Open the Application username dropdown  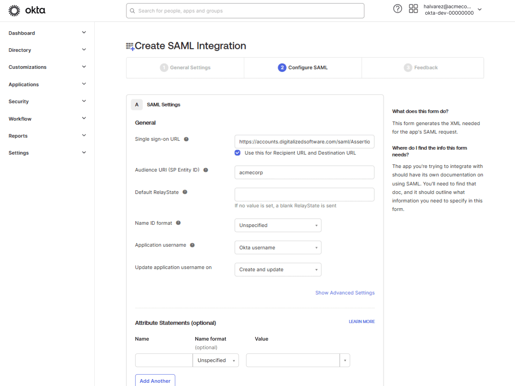(278, 247)
